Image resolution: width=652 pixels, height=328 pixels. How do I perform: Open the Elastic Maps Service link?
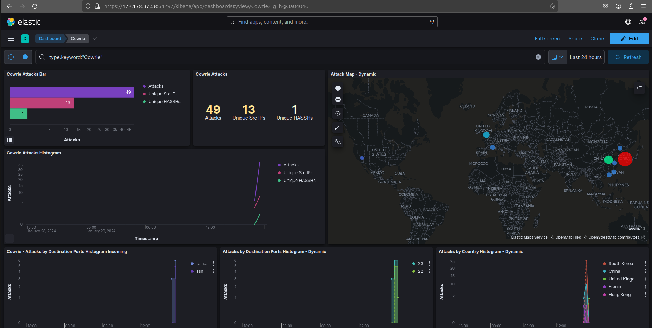[532, 237]
